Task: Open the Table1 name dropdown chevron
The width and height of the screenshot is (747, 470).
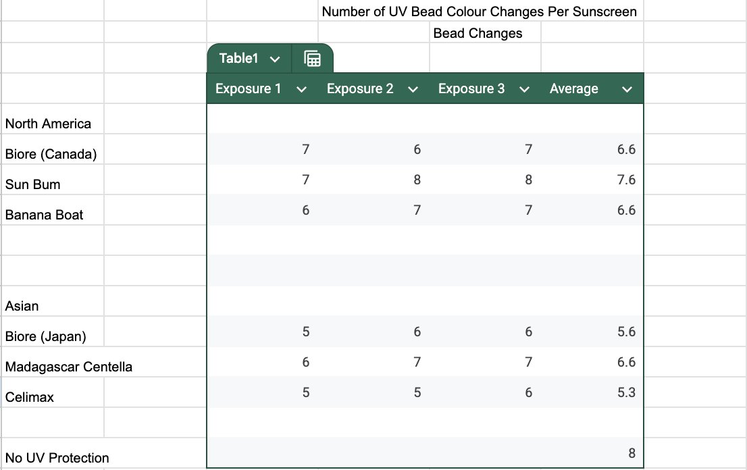Action: [x=275, y=59]
